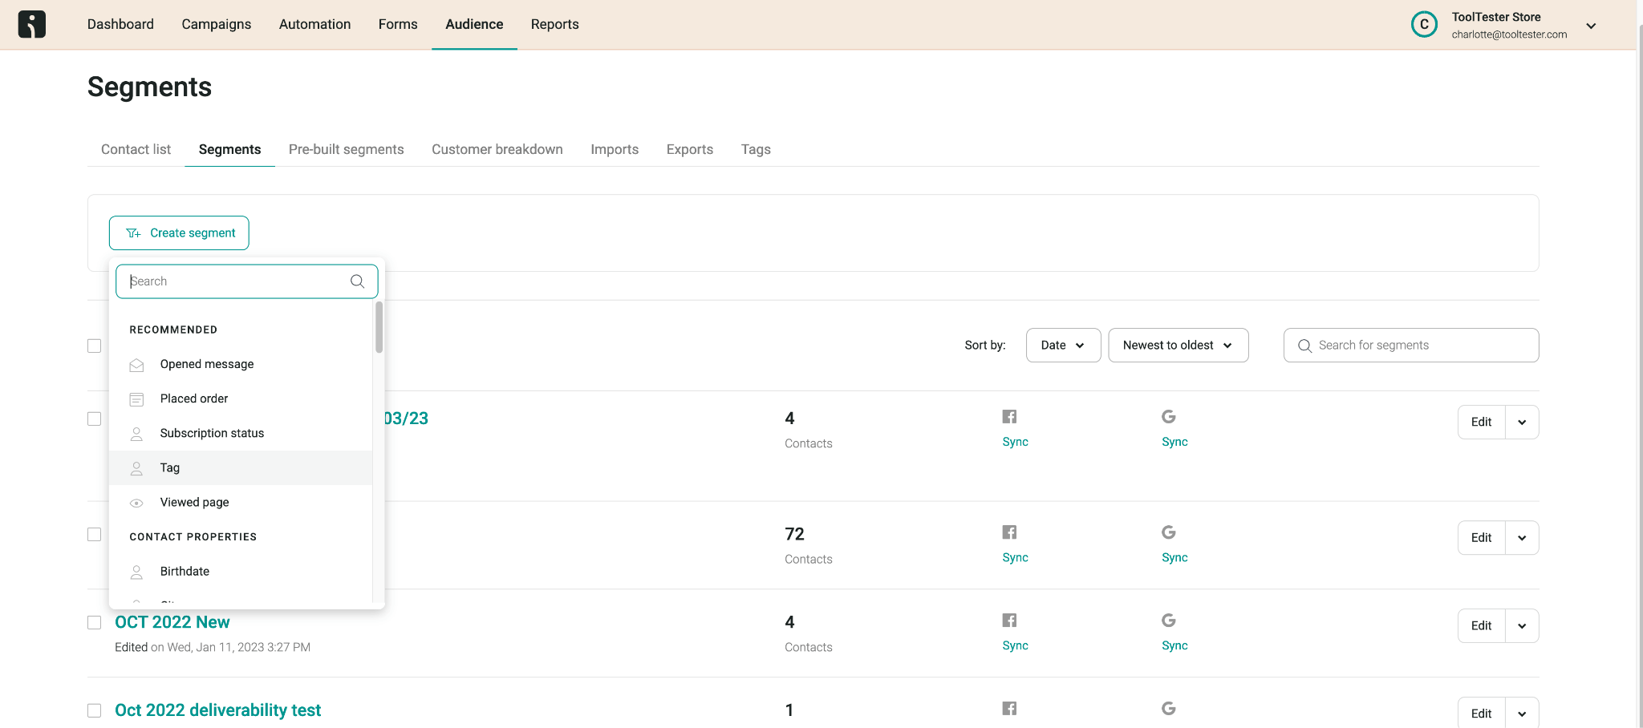Click the order icon beside Placed order

coord(136,399)
